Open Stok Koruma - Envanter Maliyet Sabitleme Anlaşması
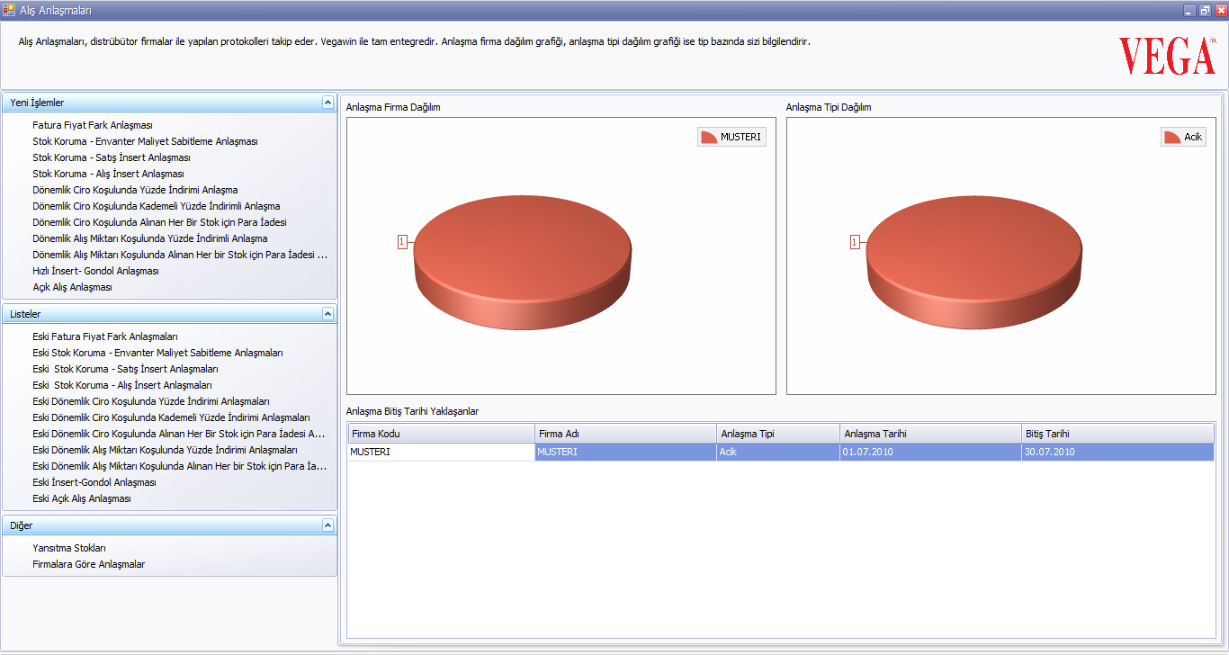Image resolution: width=1229 pixels, height=655 pixels. [145, 141]
